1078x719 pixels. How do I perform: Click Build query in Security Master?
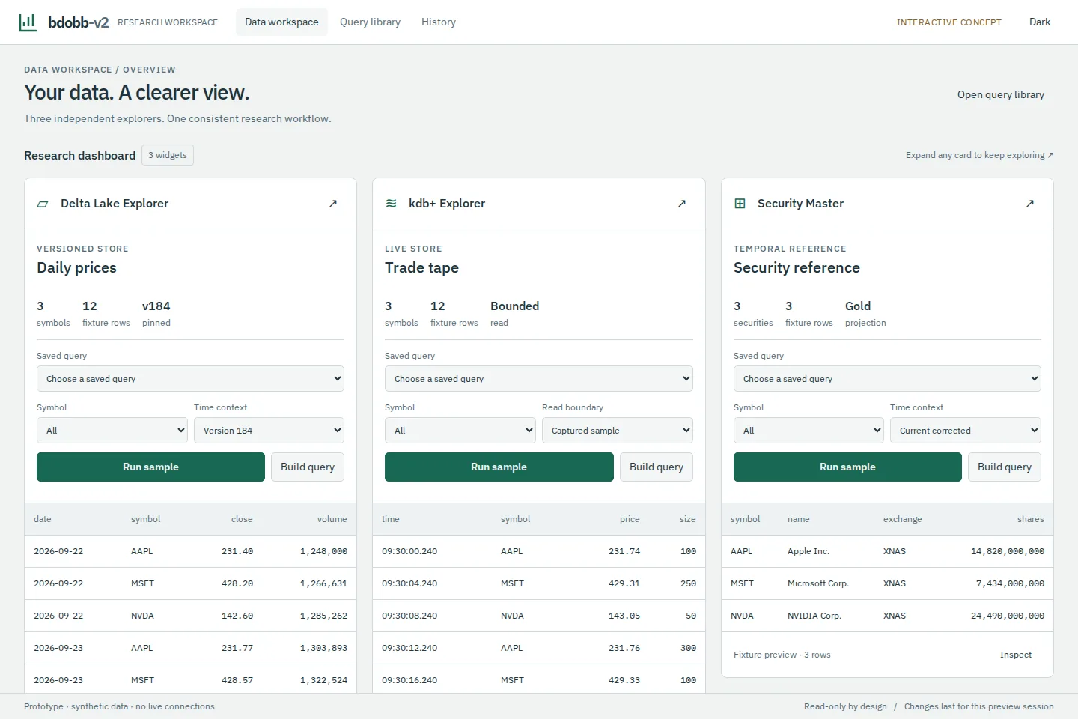click(1005, 467)
